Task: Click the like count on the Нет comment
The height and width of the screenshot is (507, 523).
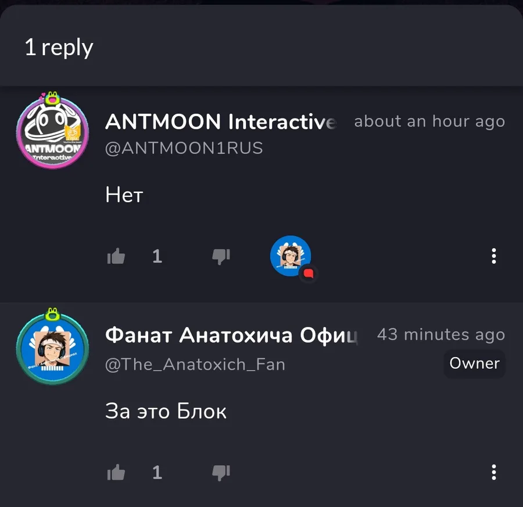Action: pyautogui.click(x=157, y=256)
